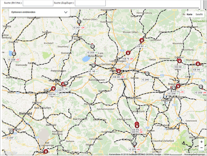Switch to the Satellit view
Viewport: 207px width, 156px height.
(x=199, y=15)
